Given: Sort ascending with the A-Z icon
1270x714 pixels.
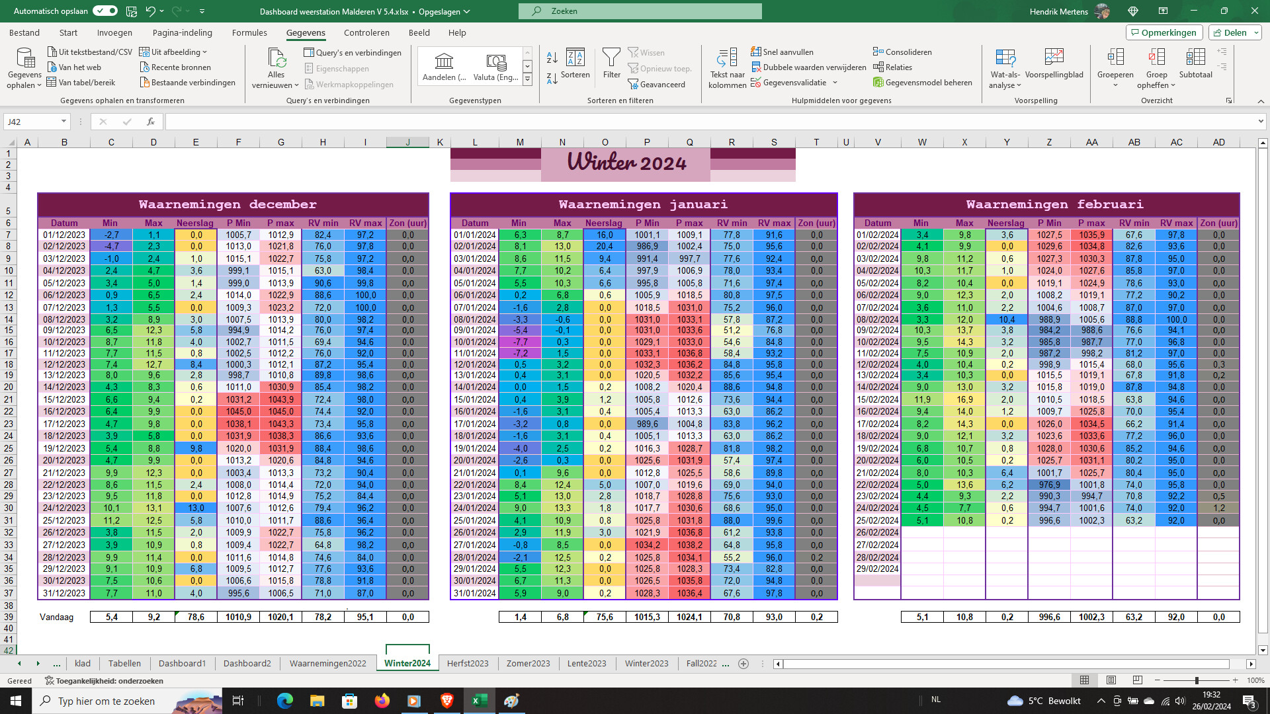Looking at the screenshot, I should [x=552, y=58].
